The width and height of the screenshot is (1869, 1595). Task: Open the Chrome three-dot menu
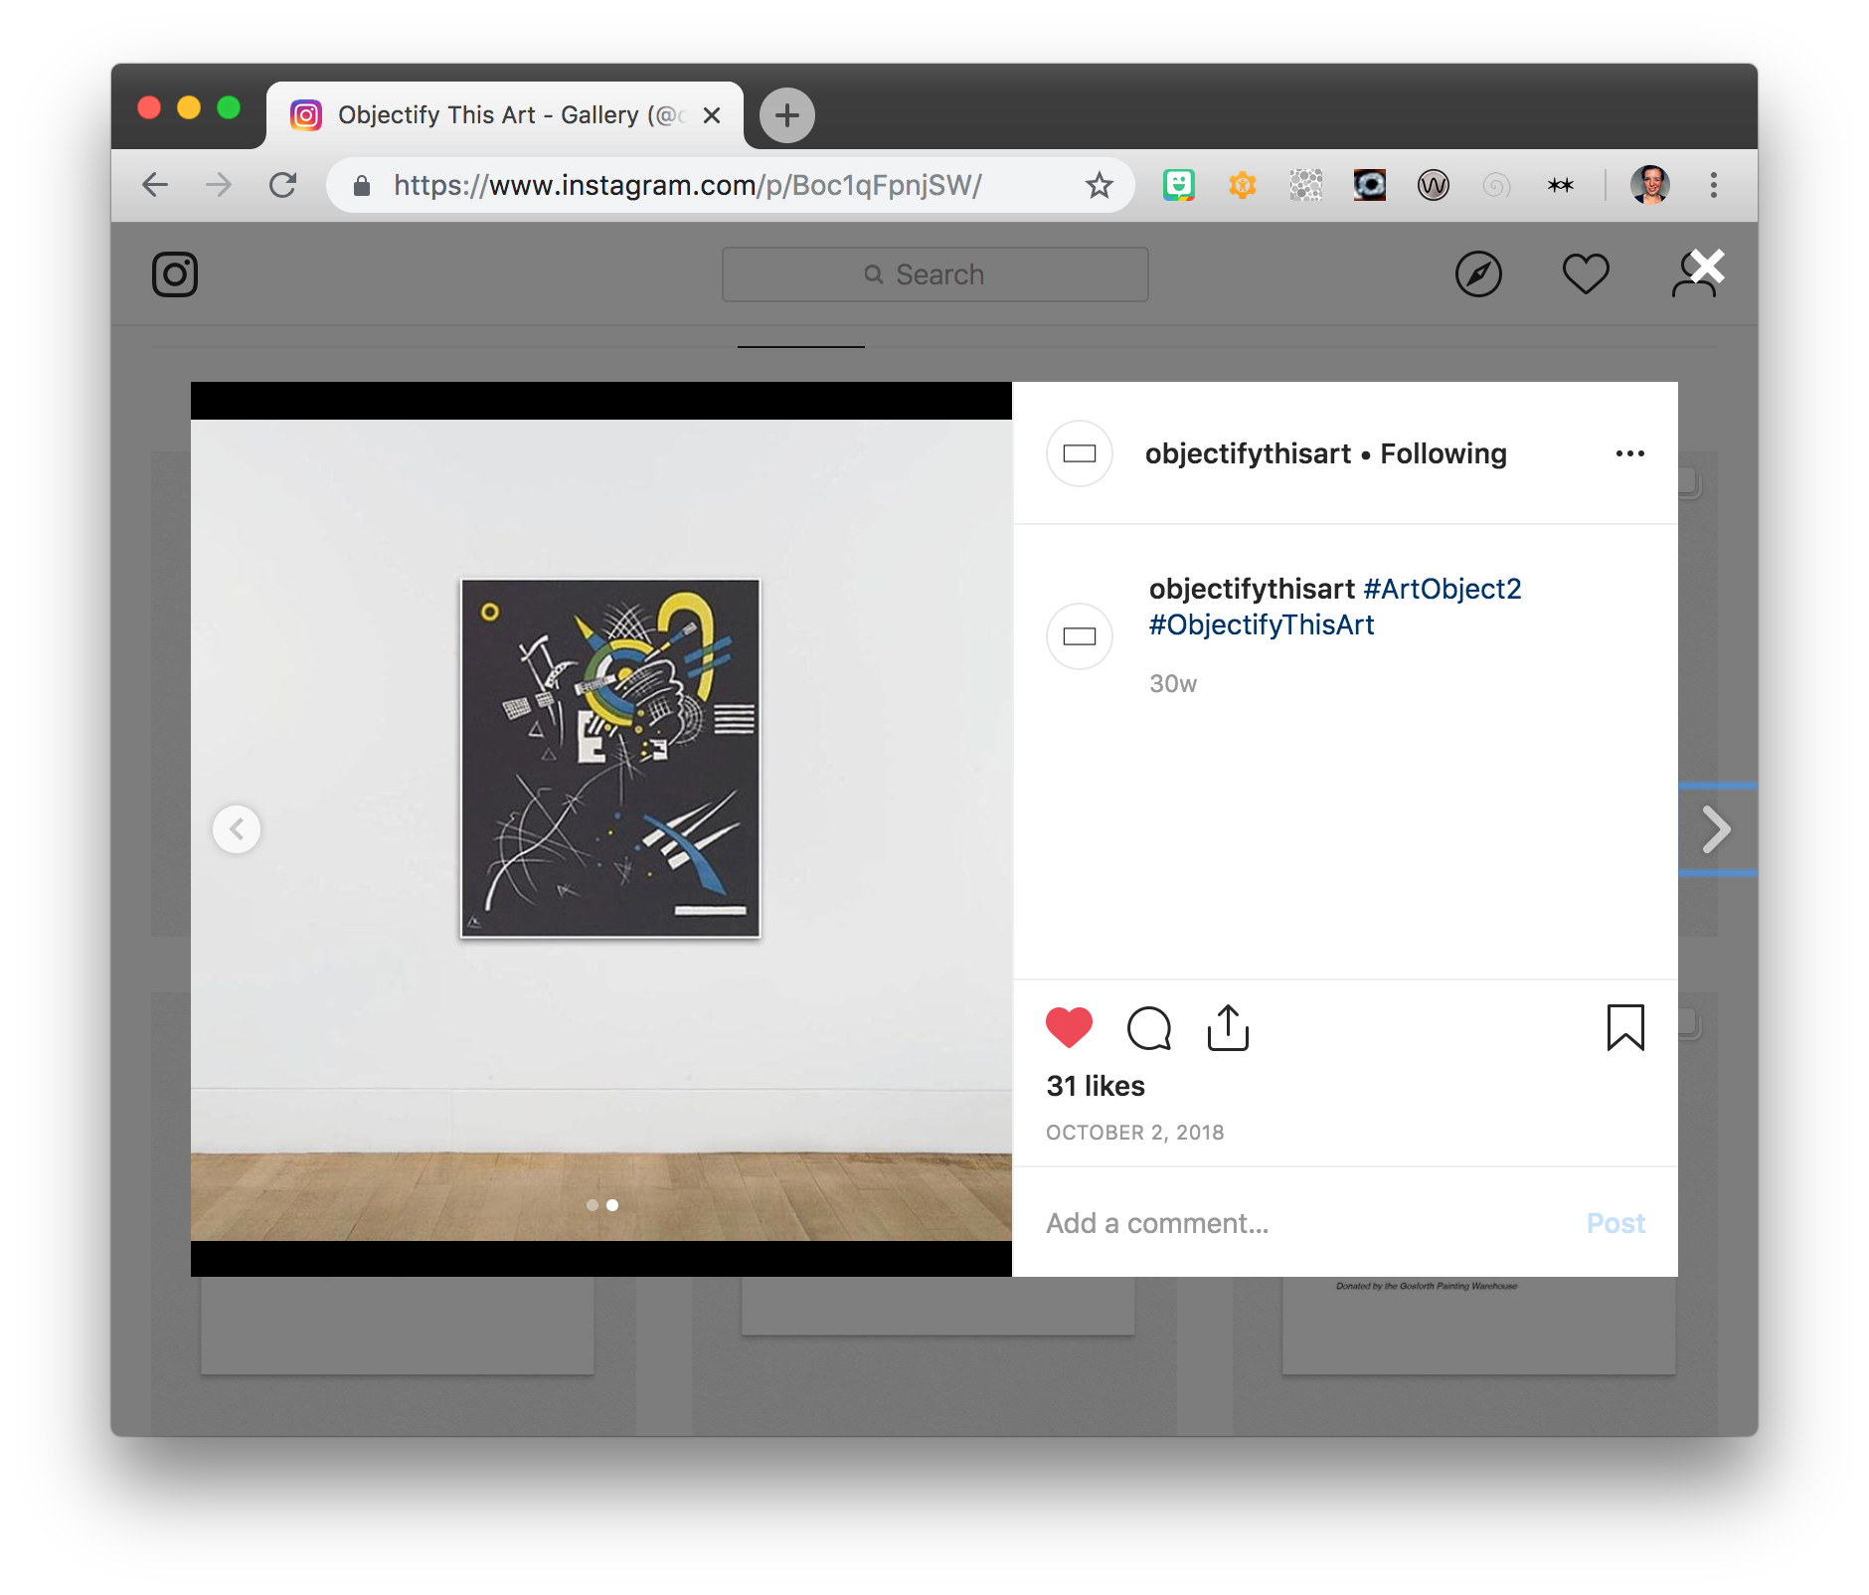click(1714, 185)
